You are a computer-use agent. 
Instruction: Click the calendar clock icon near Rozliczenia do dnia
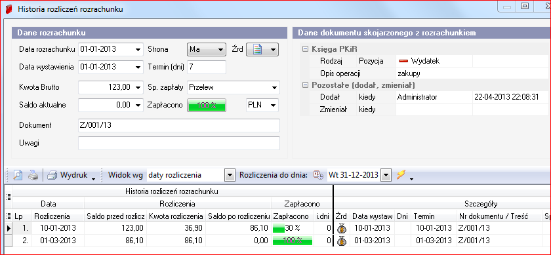pyautogui.click(x=318, y=175)
